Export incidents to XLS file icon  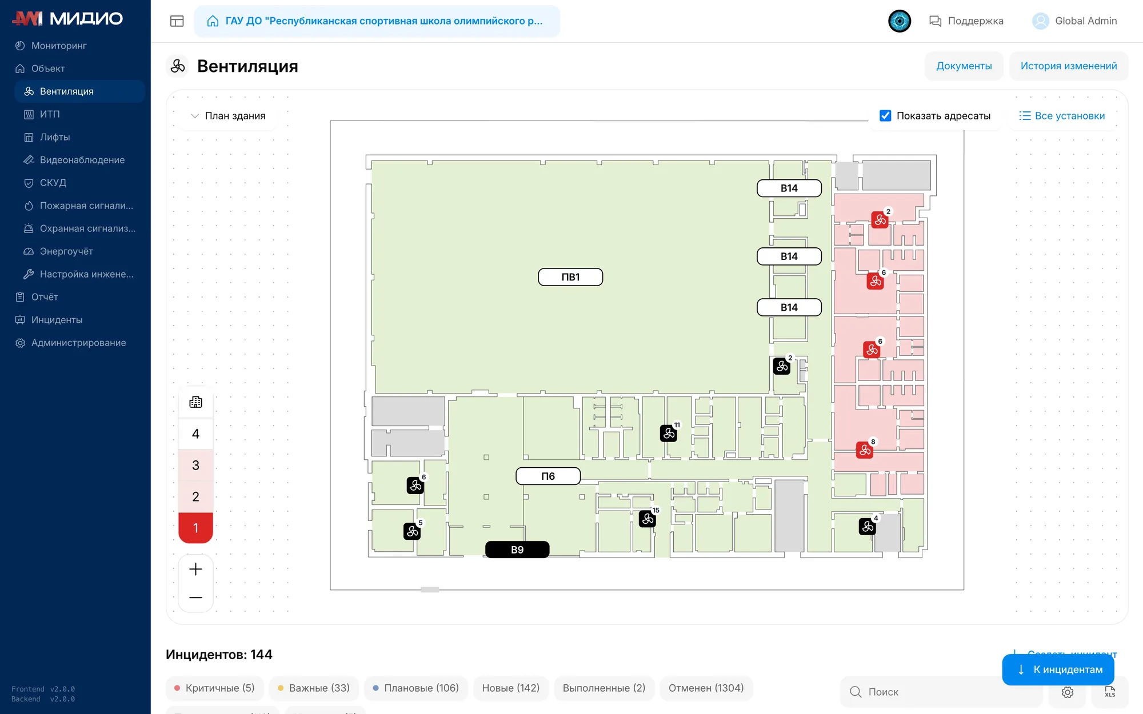pyautogui.click(x=1110, y=692)
